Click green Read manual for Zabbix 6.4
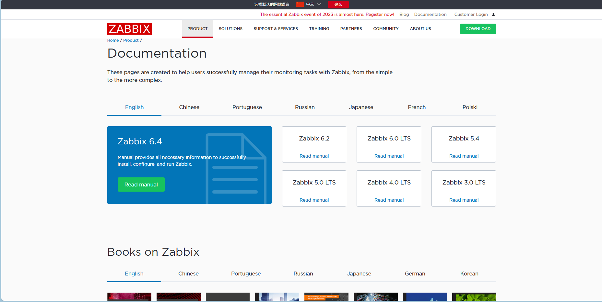This screenshot has width=602, height=302. point(141,185)
